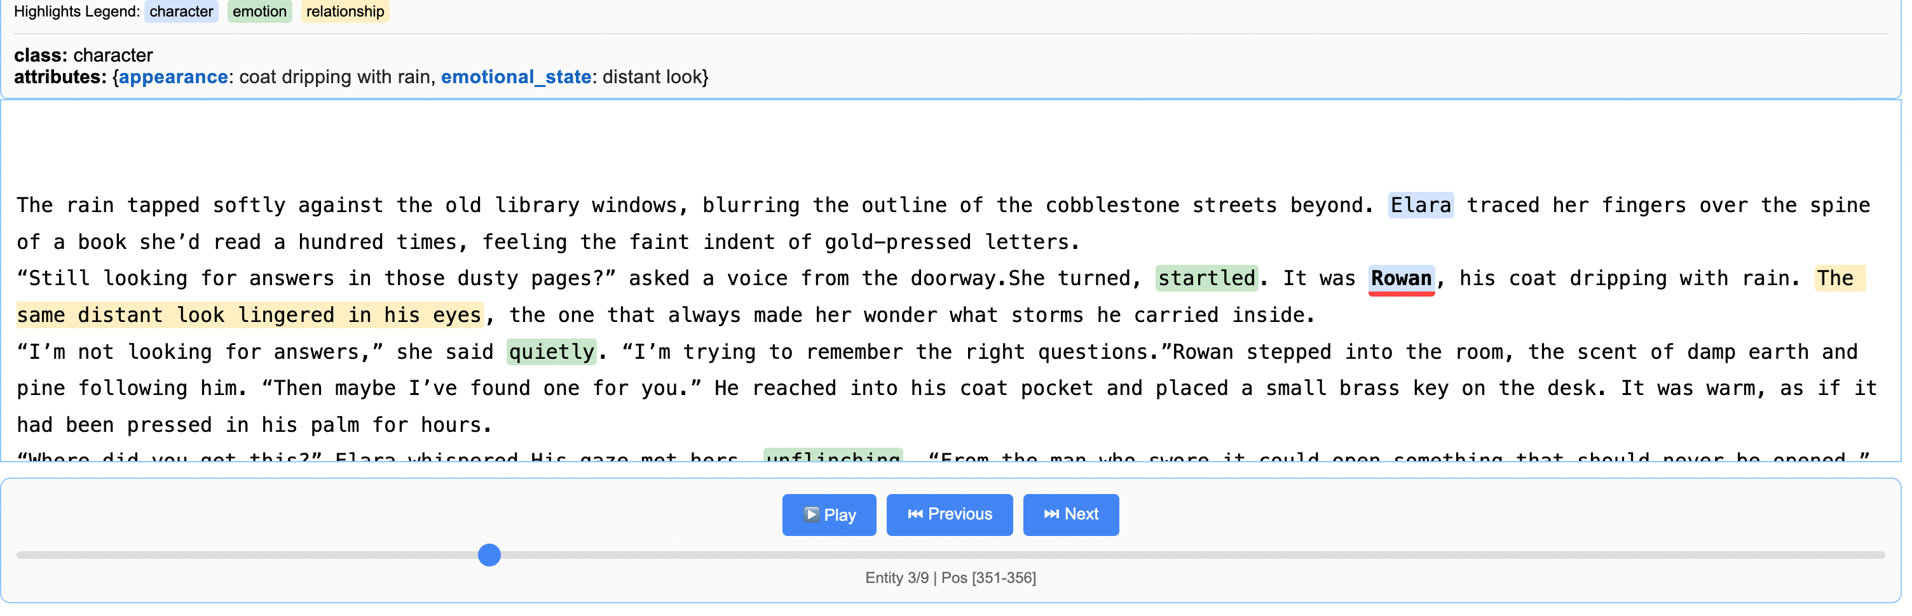Click the 'character' legend chip
The width and height of the screenshot is (1912, 616).
[182, 12]
